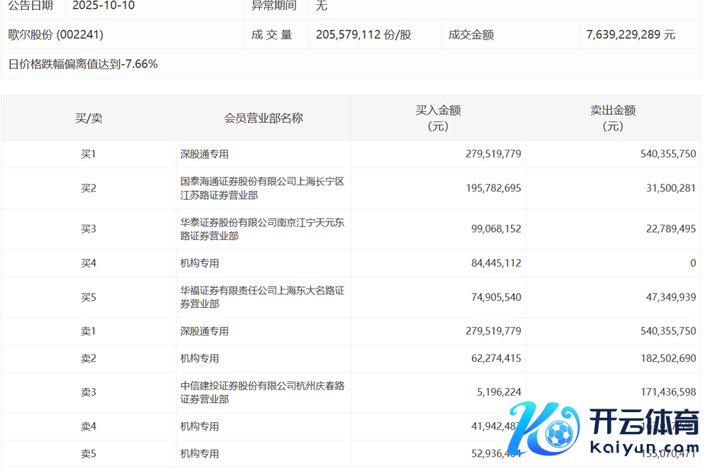The height and width of the screenshot is (471, 710).
Task: Select the 卖出金额(元) column header
Action: click(x=613, y=118)
